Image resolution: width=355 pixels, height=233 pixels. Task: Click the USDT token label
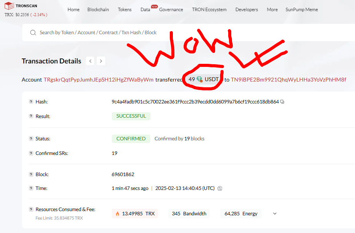[x=211, y=79]
